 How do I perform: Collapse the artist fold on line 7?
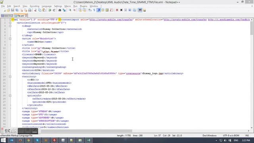10,39
